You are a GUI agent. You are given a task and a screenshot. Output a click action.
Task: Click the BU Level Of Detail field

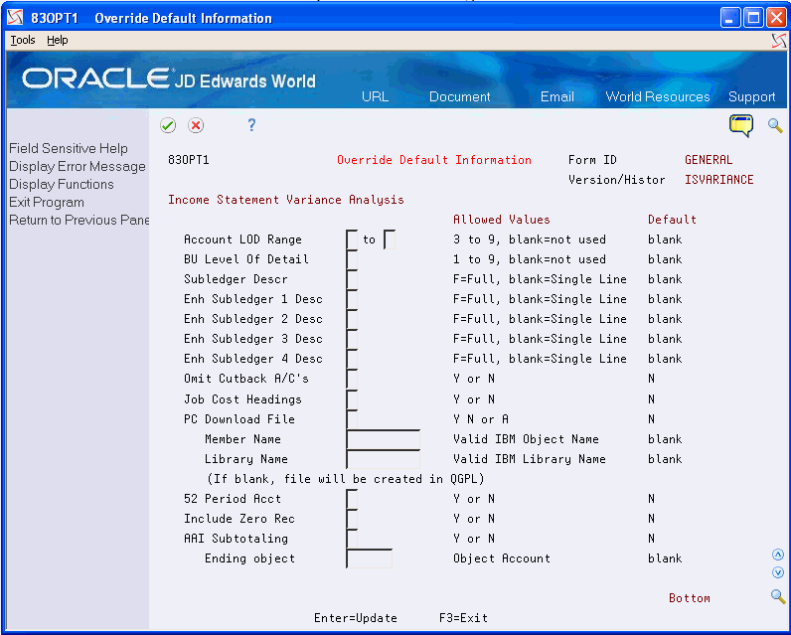[352, 259]
